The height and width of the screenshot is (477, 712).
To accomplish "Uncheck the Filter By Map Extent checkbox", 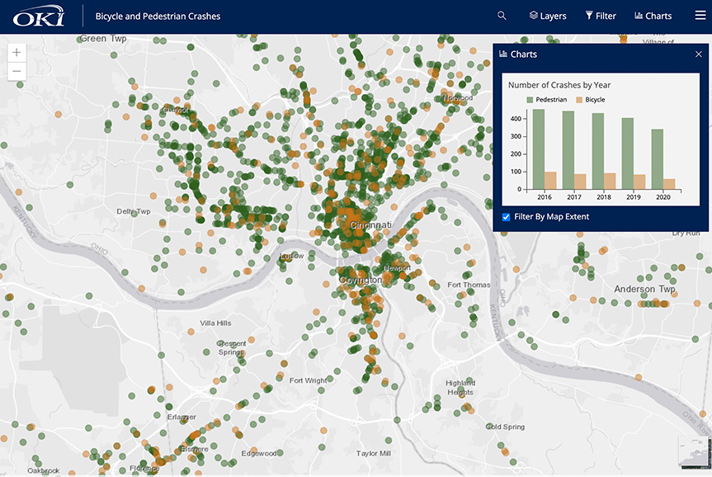I will (505, 217).
